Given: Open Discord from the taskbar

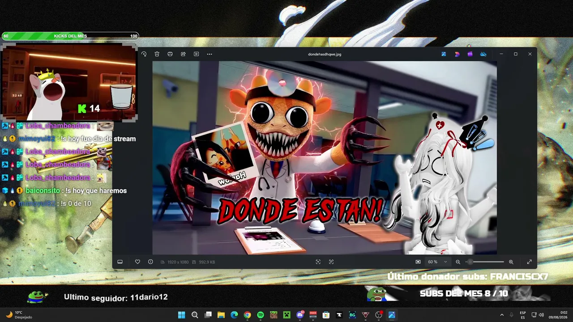Looking at the screenshot, I should [300, 315].
